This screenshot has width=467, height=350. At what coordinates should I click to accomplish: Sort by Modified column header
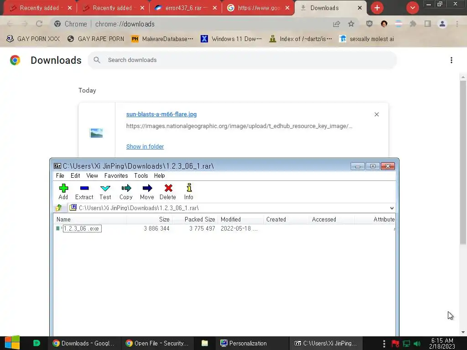pyautogui.click(x=240, y=219)
